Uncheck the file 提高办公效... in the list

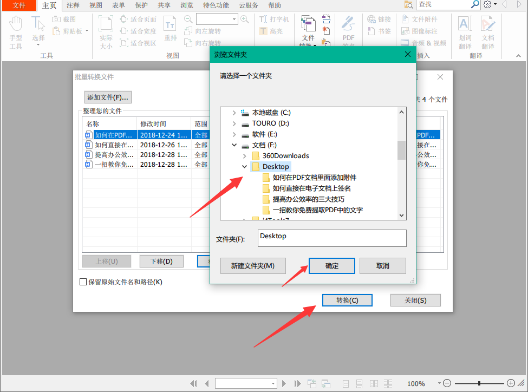[88, 154]
